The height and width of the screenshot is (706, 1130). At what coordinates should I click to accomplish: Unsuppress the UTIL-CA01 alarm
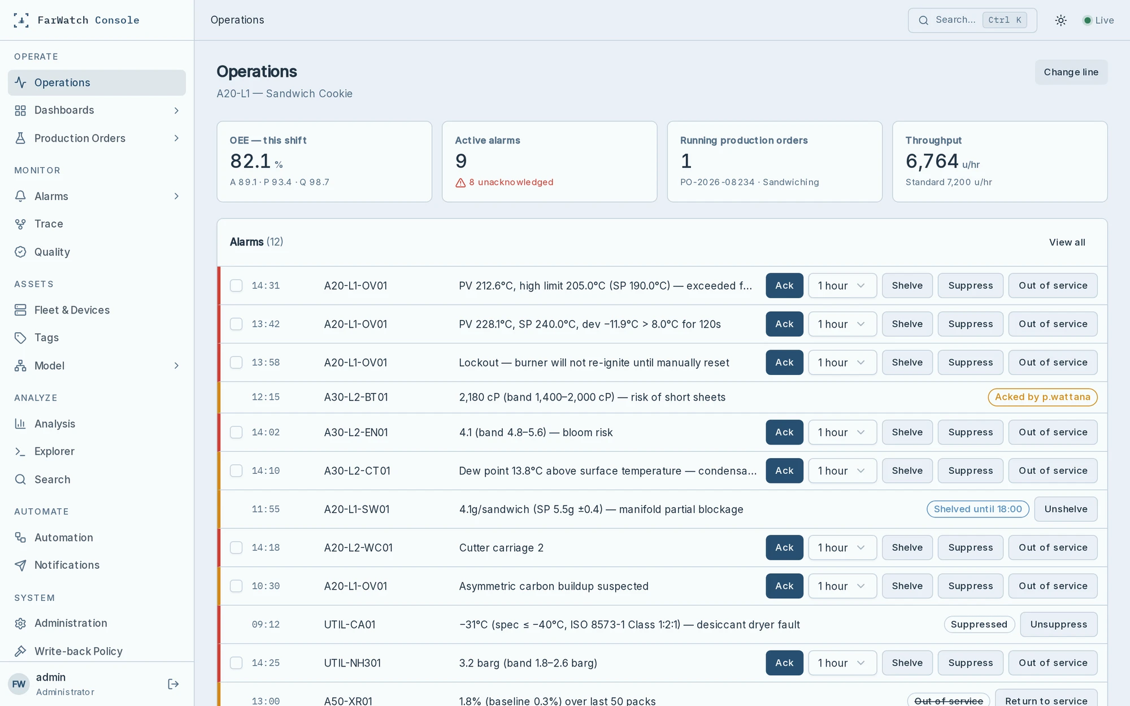point(1058,625)
